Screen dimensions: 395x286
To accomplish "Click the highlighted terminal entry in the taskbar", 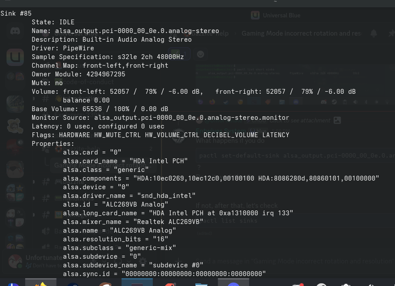I will tap(137, 282).
